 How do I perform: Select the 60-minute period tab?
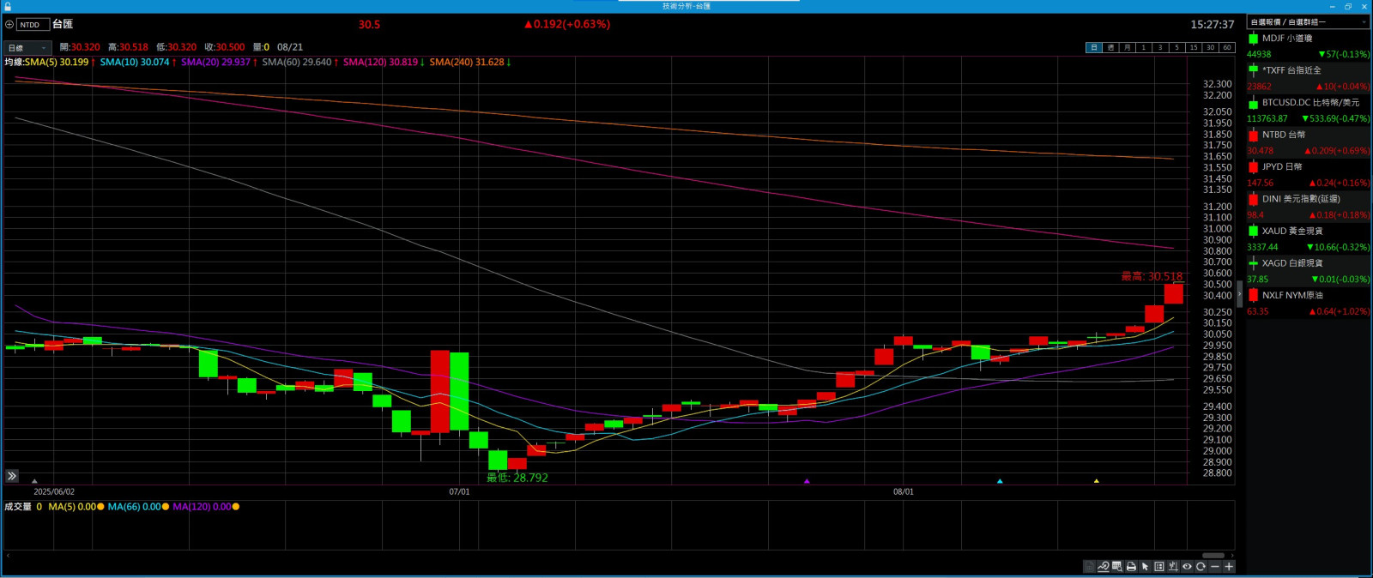click(1226, 47)
